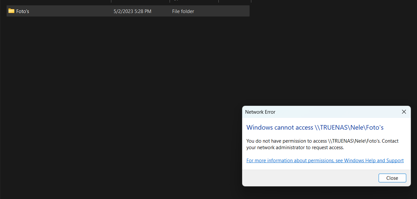
Task: Click the File folder type cell
Action: 183,11
